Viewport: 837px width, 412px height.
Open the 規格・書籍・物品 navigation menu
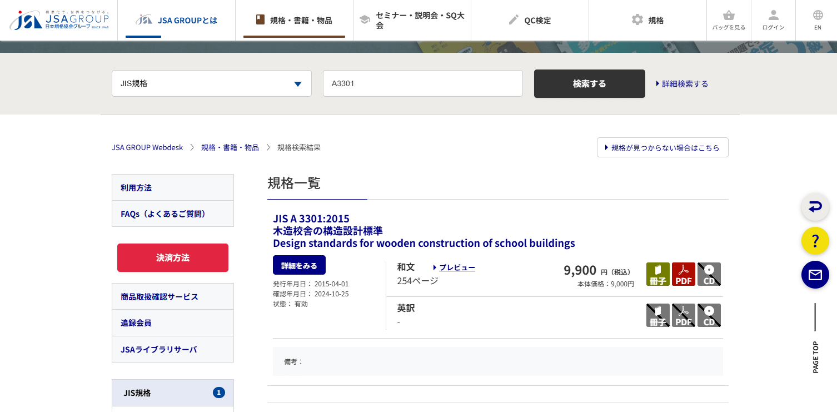[294, 20]
